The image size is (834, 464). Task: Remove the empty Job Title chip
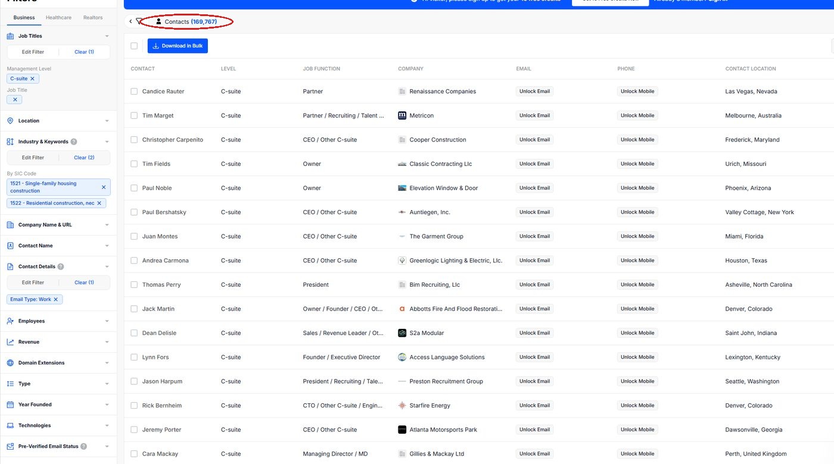(x=16, y=99)
